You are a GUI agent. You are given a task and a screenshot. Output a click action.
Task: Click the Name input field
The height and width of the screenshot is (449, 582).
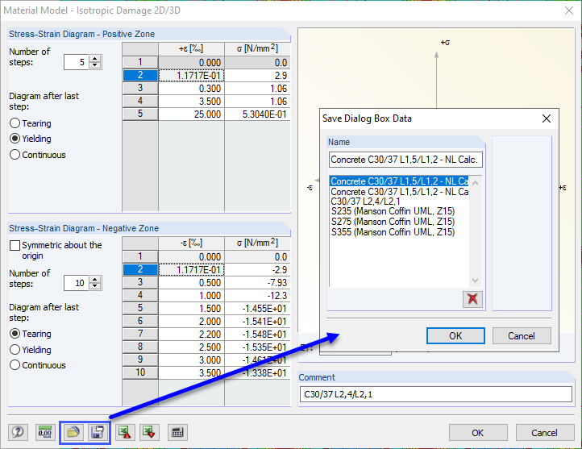(x=405, y=160)
